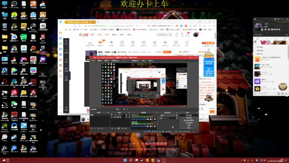Open the PUBG BATTLEGROUNDS desktop shortcut

click(33, 28)
